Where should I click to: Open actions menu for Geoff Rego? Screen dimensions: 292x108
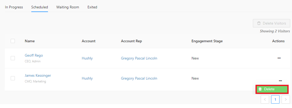tap(279, 58)
